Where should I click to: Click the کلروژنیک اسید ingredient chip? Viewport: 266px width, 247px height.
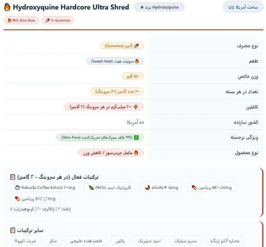tap(110, 187)
